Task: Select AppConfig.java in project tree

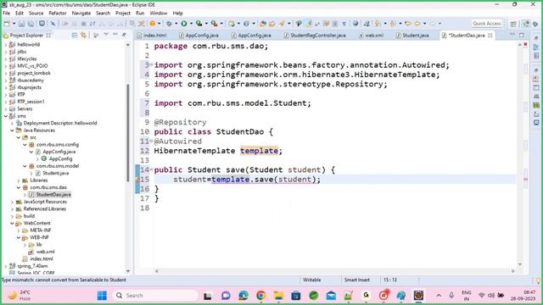Action: tap(59, 152)
